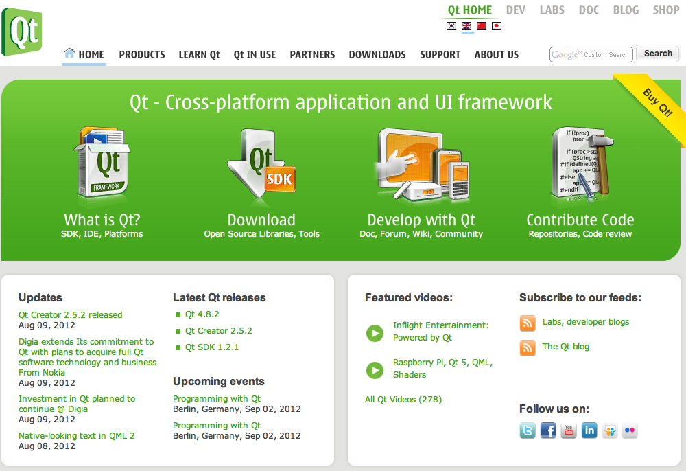Open Inflight Entertainment: Powered by Qt link
This screenshot has height=471, width=686.
[x=441, y=332]
